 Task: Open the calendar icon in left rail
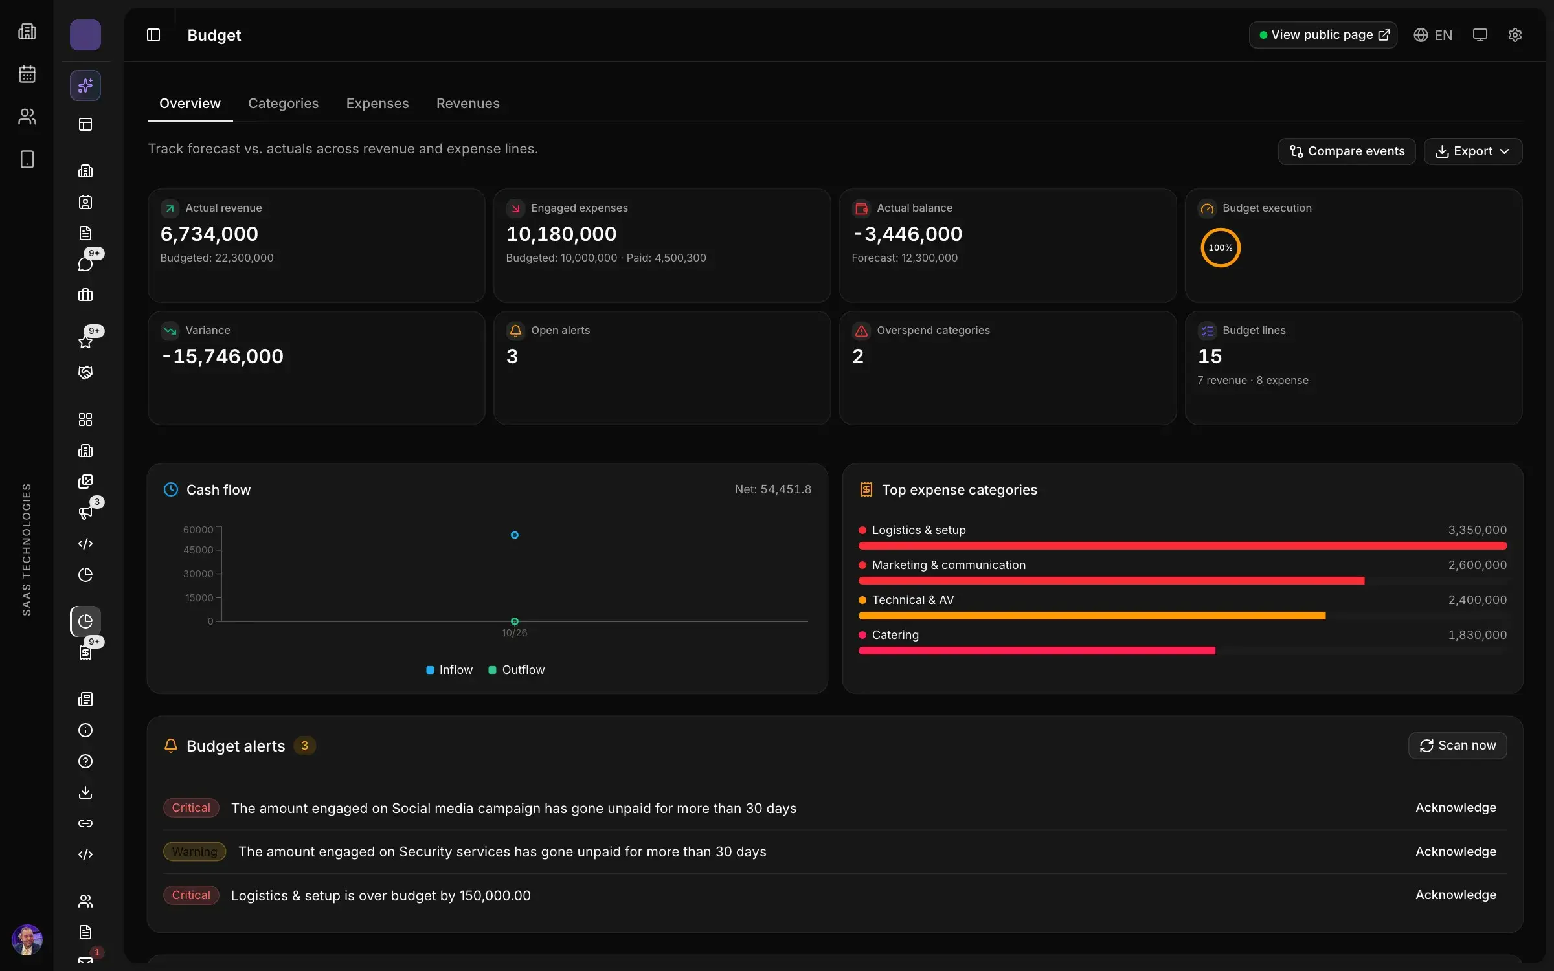click(x=27, y=74)
